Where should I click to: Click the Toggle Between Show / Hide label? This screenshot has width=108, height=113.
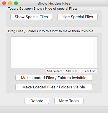(42, 8)
